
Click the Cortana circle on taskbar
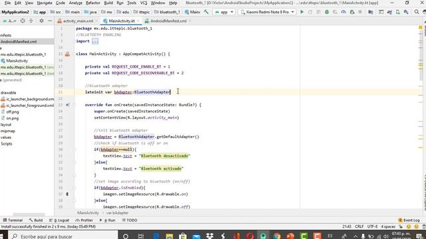126,236
